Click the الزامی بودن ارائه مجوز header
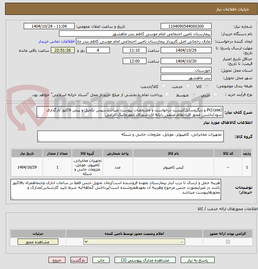Screen dimensions: 258x269 pyautogui.click(x=227, y=234)
